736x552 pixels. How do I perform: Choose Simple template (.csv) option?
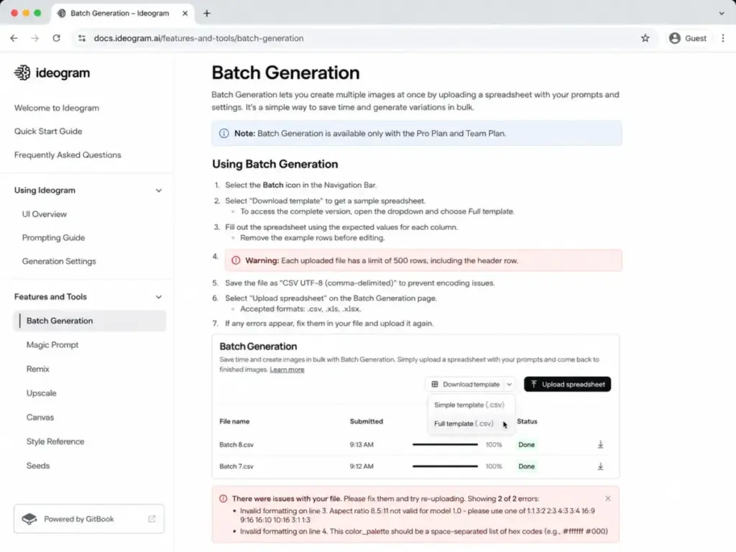[x=469, y=405]
